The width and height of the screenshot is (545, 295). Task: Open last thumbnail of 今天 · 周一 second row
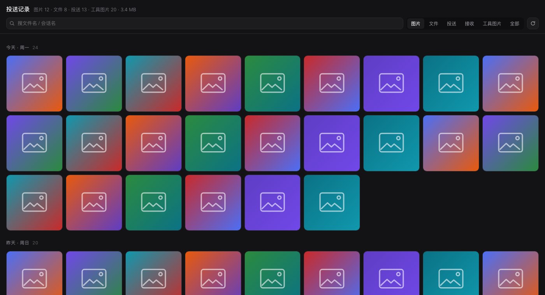[511, 143]
